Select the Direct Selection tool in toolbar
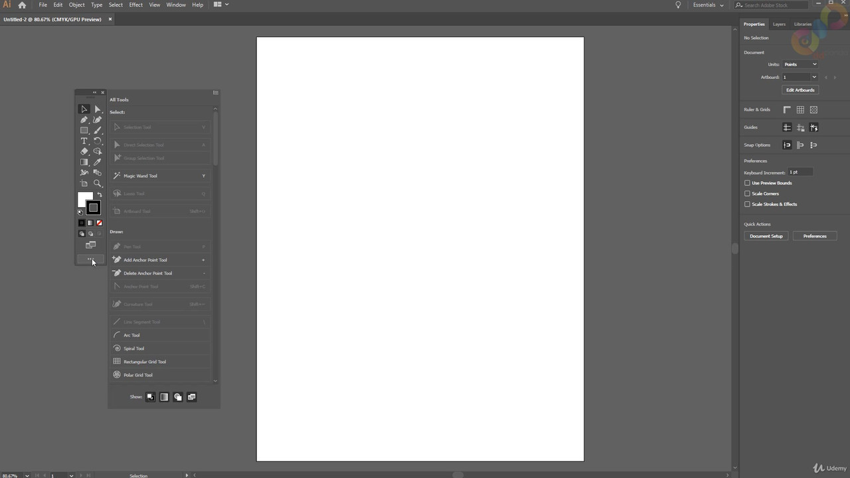Viewport: 850px width, 478px height. click(98, 109)
